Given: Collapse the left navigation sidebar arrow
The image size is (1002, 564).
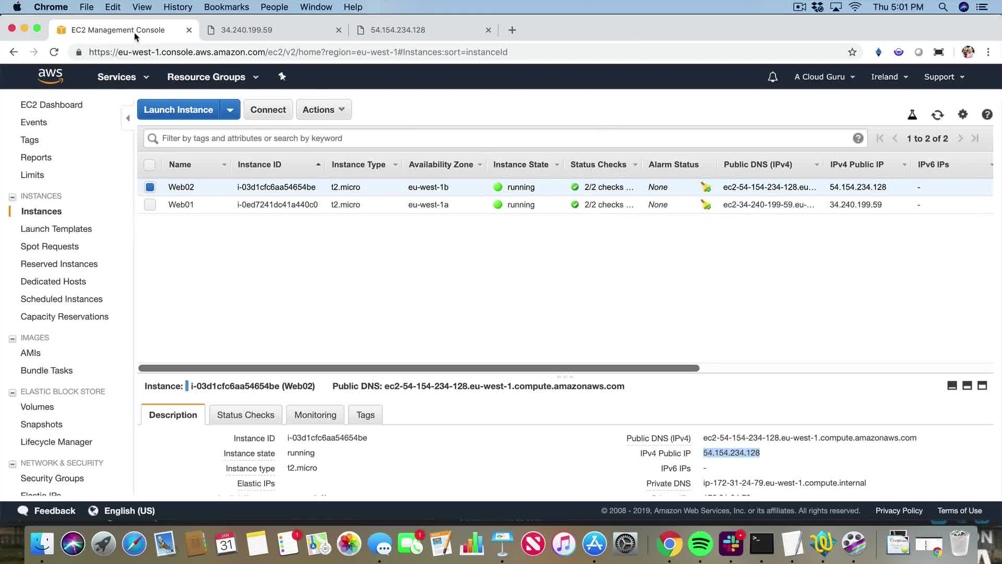Looking at the screenshot, I should [128, 118].
